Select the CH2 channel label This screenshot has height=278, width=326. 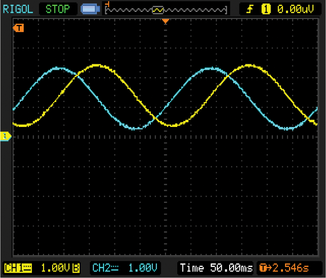pyautogui.click(x=103, y=268)
